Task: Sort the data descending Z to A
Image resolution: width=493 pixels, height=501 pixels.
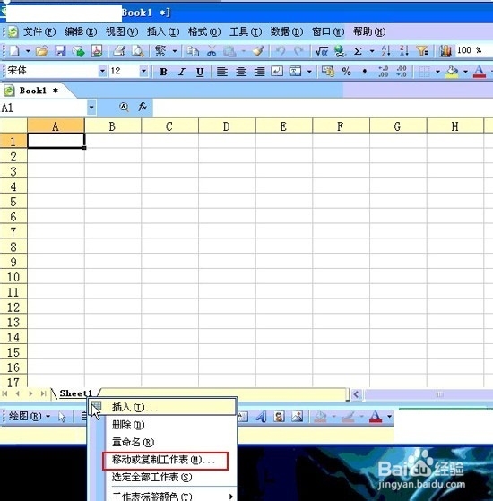Action: 404,51
